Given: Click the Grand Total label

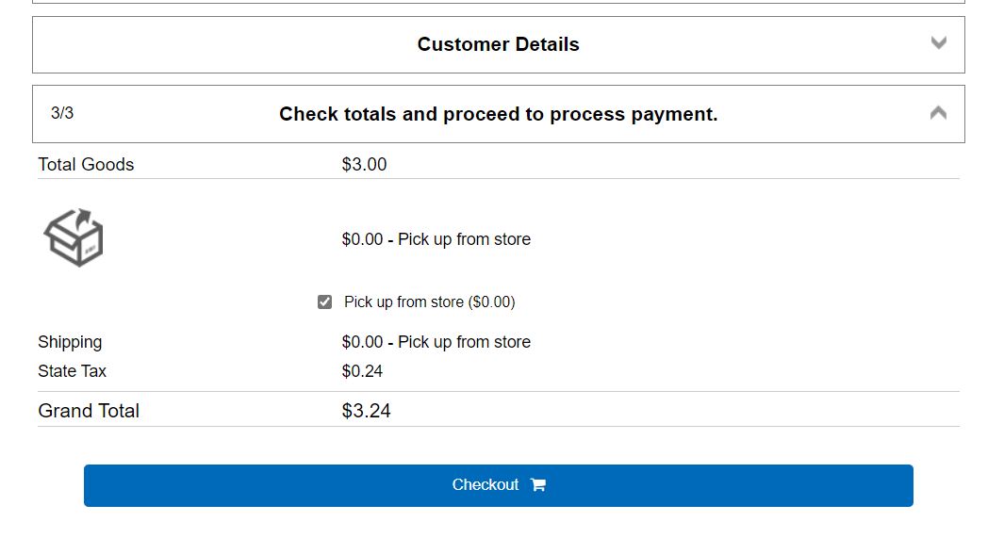Looking at the screenshot, I should pyautogui.click(x=89, y=411).
